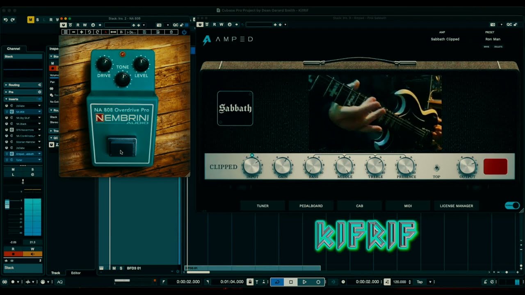Expand the Pre section
Screen dimensions: 525x295
(x=23, y=92)
